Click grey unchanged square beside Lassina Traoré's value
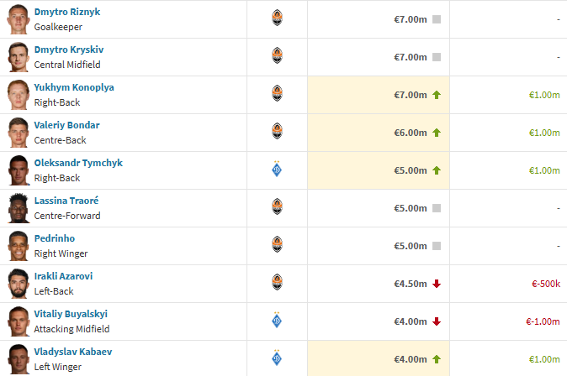Image resolution: width=567 pixels, height=376 pixels. pos(437,208)
